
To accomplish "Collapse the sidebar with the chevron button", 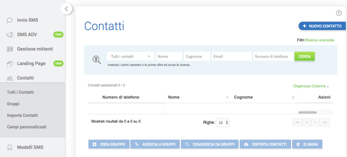I will point(66,9).
